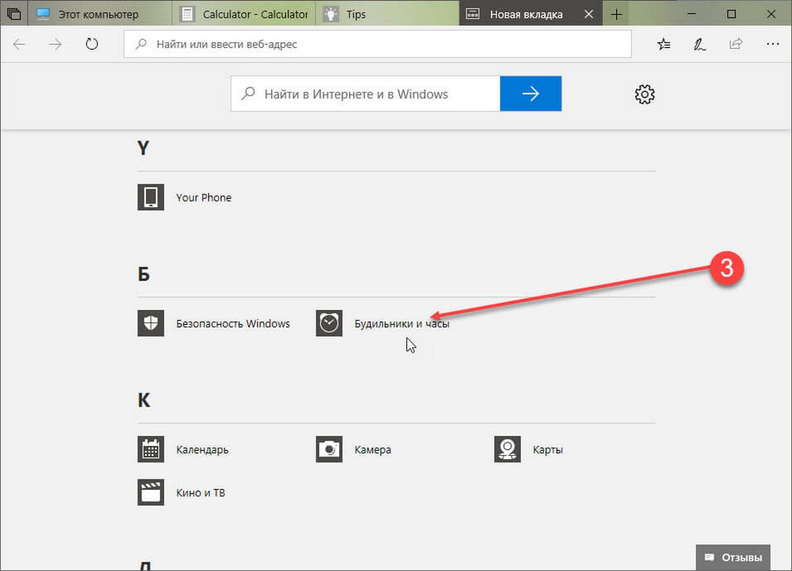Switch to the Tips tab

[x=387, y=14]
